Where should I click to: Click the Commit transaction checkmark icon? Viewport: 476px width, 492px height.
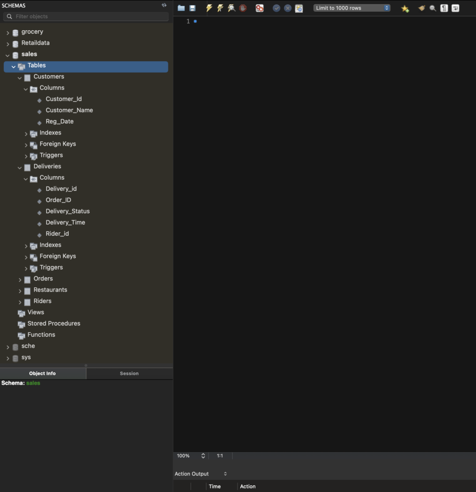pyautogui.click(x=276, y=8)
